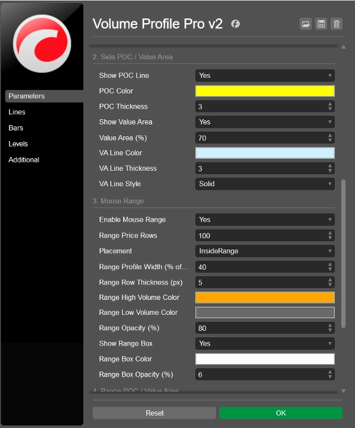Click the cTrader red logo
Viewport: 355px width, 428px height.
tap(42, 44)
